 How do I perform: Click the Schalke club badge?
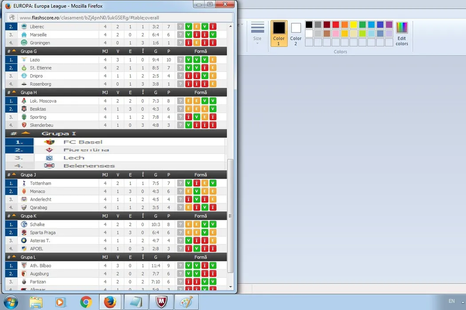coord(24,225)
